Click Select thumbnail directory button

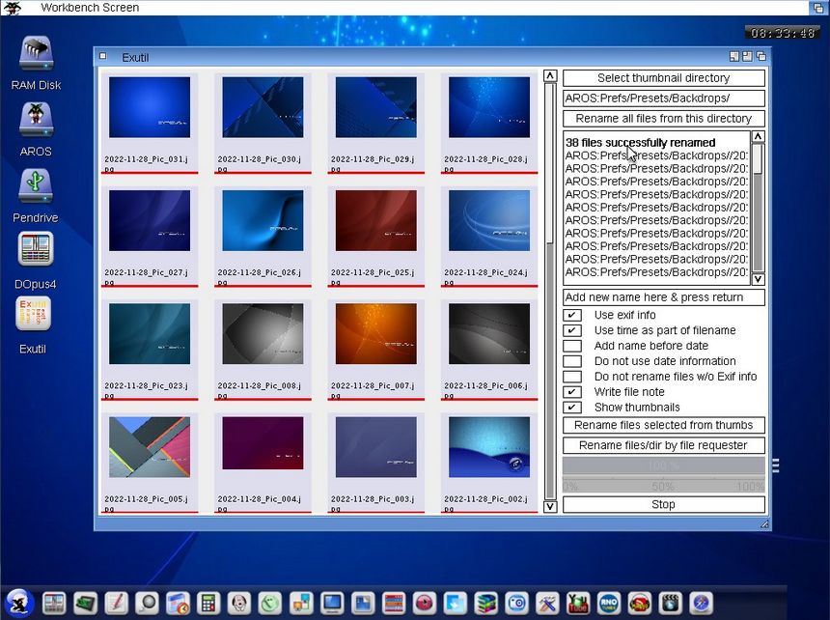(663, 78)
